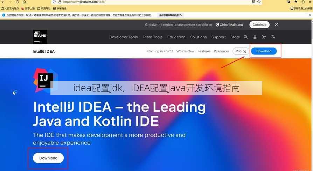Open the Features tab
The height and width of the screenshot is (171, 313).
point(204,51)
